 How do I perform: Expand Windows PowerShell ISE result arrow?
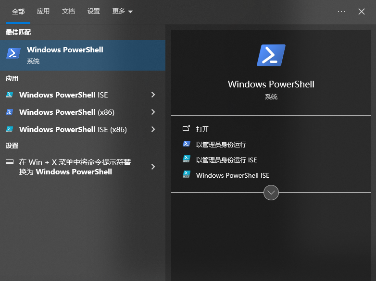(x=153, y=95)
